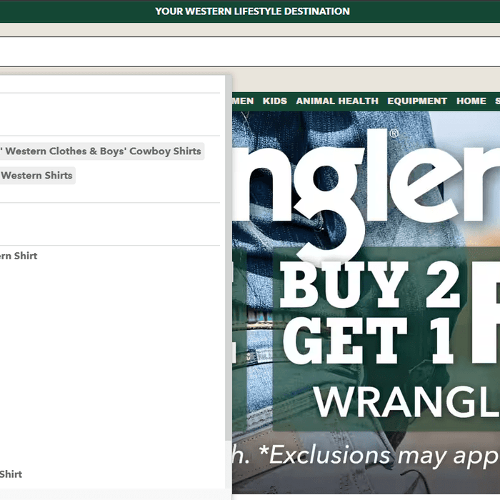This screenshot has width=500, height=500.
Task: Open the KIDS navigation menu
Action: pos(274,101)
